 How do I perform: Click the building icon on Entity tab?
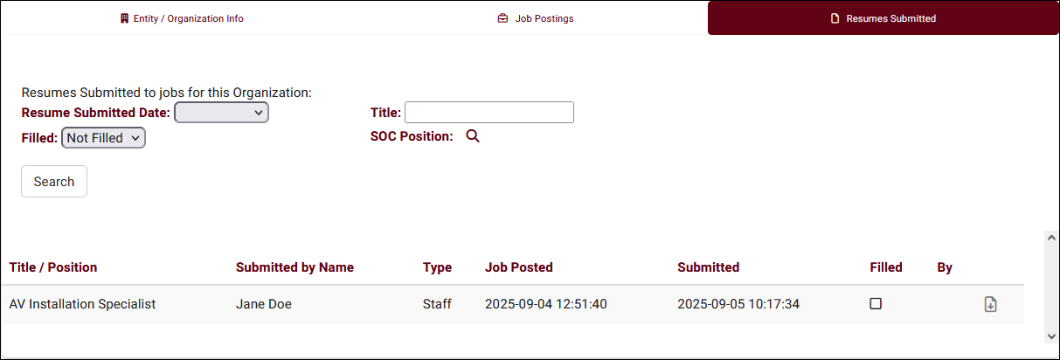[124, 18]
